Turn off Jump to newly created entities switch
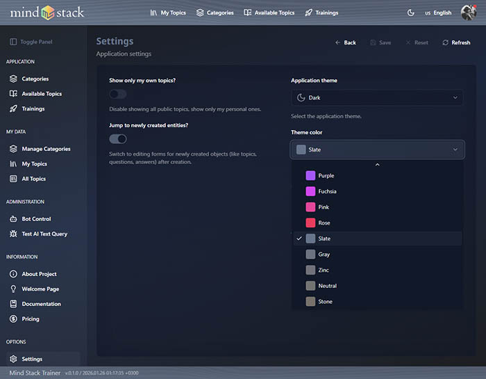Screen dimensions: 486x379 pos(118,139)
